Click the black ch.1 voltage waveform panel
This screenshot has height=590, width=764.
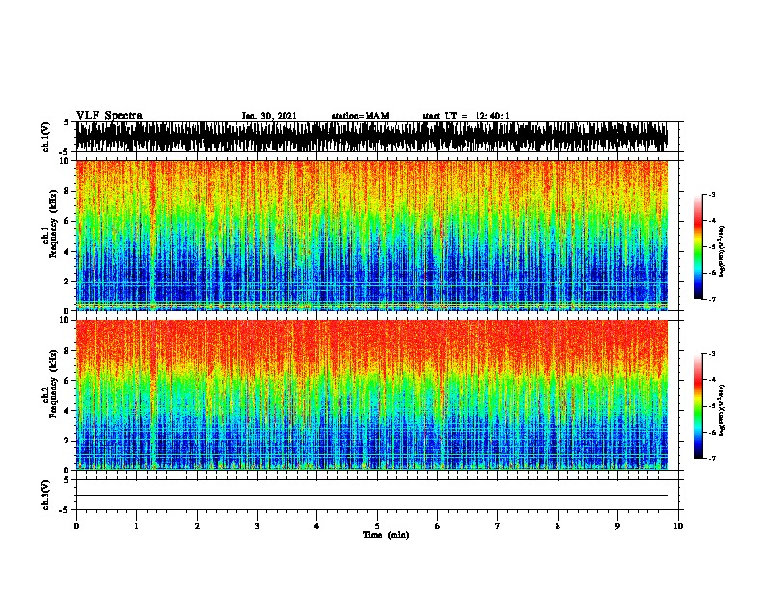pos(372,137)
